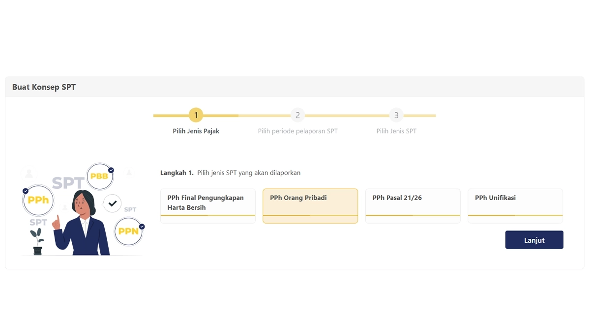Open the Pilih periode pelaporan SPT step label
Viewport: 590px width, 331px height.
click(297, 131)
